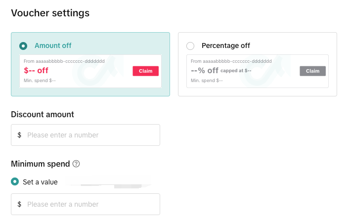Image resolution: width=348 pixels, height=223 pixels.
Task: Click the Amount off label text
Action: point(53,46)
